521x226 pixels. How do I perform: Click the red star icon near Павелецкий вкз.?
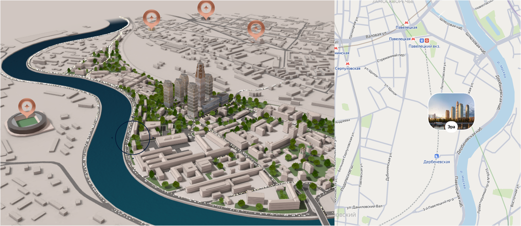[427, 40]
